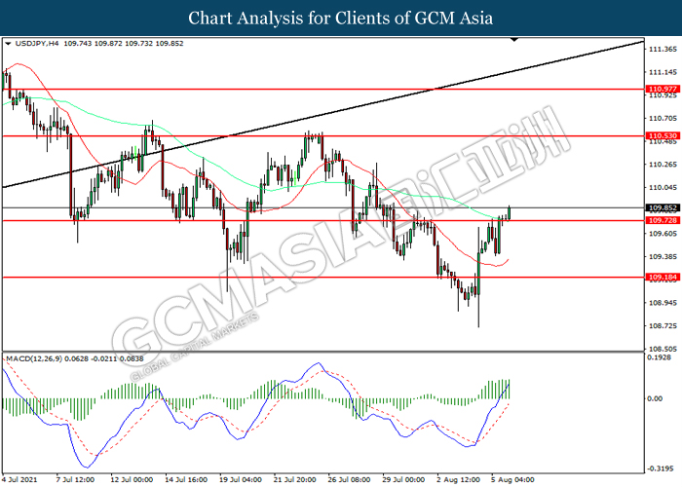Click the 110.045 price scale value
The height and width of the screenshot is (487, 682).
pyautogui.click(x=663, y=187)
